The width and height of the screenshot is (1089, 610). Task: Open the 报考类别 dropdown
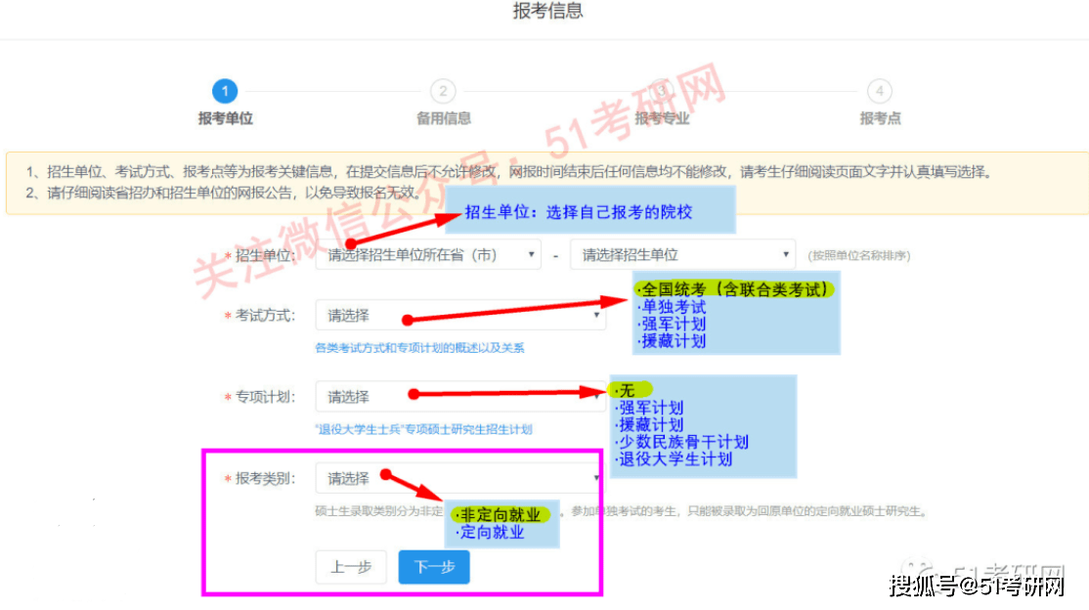460,478
